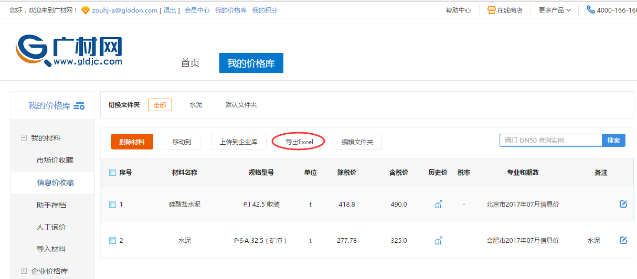Click the edit note icon for row 1
The image size is (637, 279).
pyautogui.click(x=623, y=204)
